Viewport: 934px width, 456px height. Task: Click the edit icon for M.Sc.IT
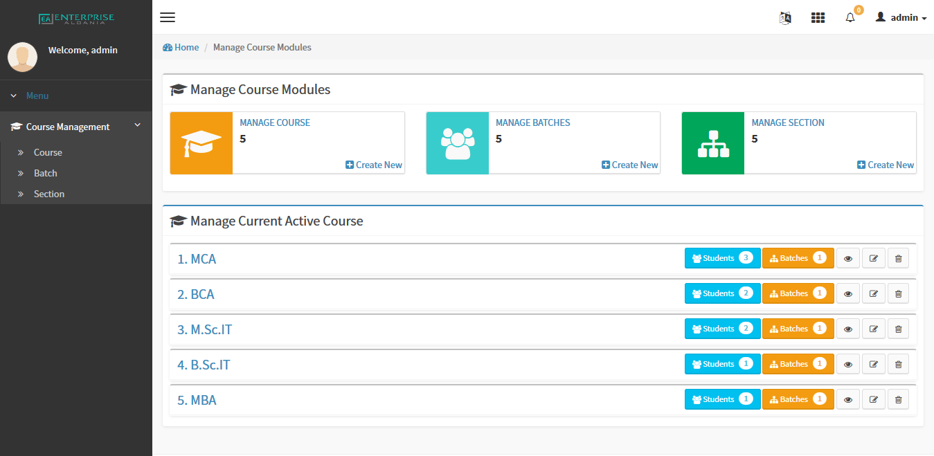[873, 329]
